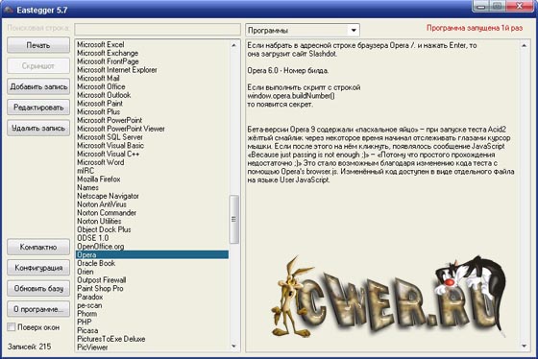Click the program list scrollbar thumb
Image resolution: width=538 pixels, height=359 pixels.
234,219
